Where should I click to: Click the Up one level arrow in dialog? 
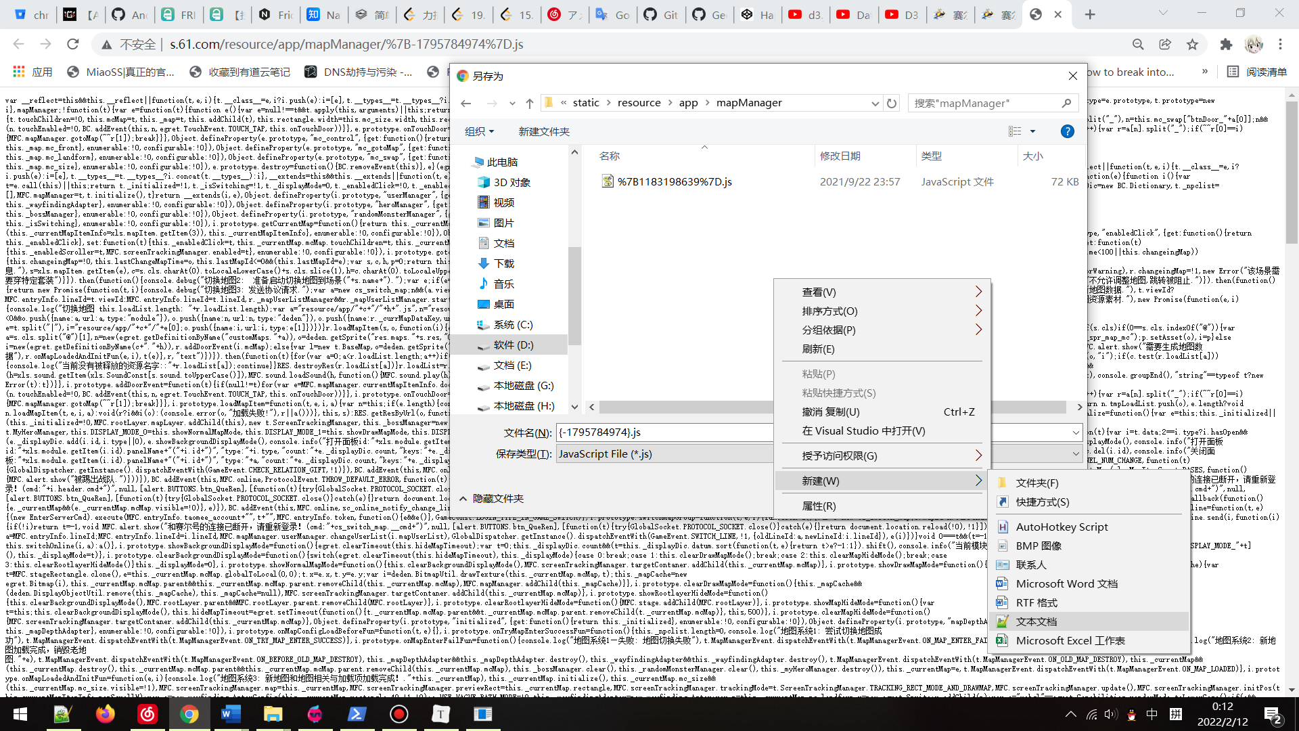tap(530, 103)
